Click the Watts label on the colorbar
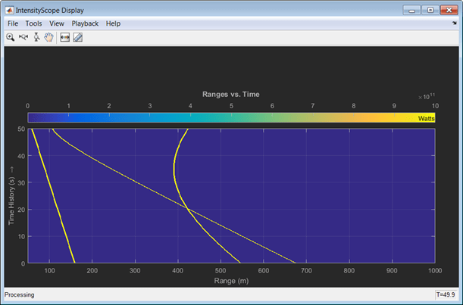463x305 pixels. point(427,119)
